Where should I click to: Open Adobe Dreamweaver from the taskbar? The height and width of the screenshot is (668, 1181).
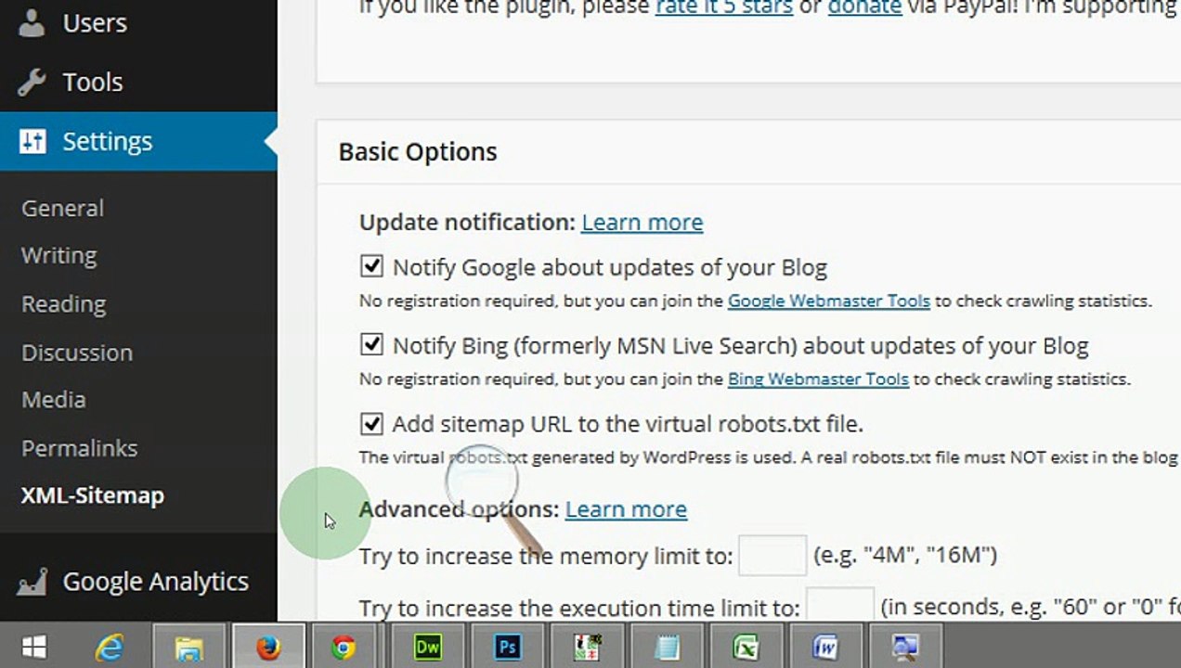(x=428, y=647)
